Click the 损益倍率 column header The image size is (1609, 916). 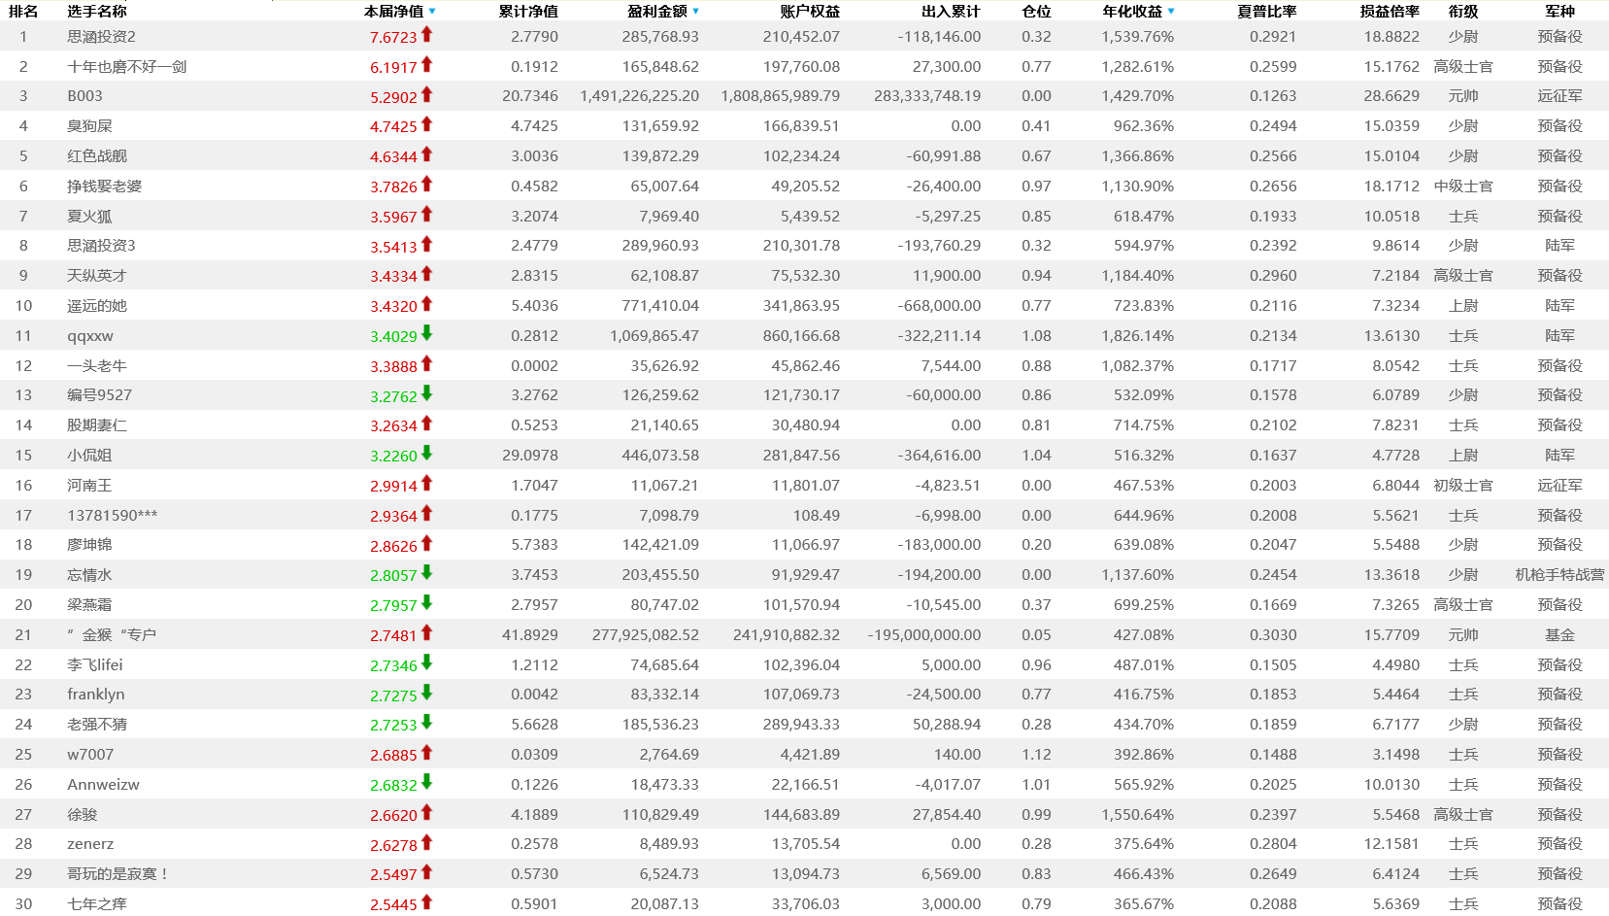1390,12
